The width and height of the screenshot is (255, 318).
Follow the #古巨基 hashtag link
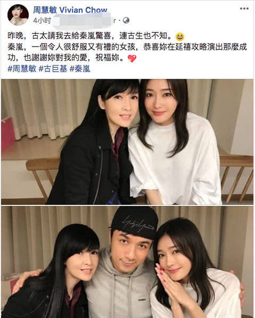pyautogui.click(x=53, y=69)
